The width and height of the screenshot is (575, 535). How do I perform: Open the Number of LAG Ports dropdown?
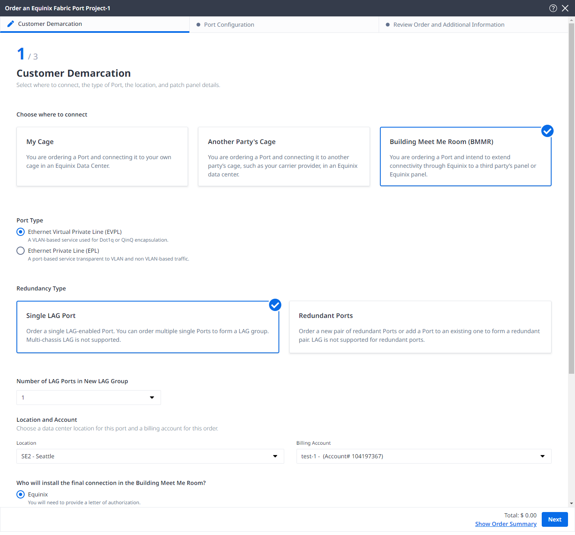[89, 398]
